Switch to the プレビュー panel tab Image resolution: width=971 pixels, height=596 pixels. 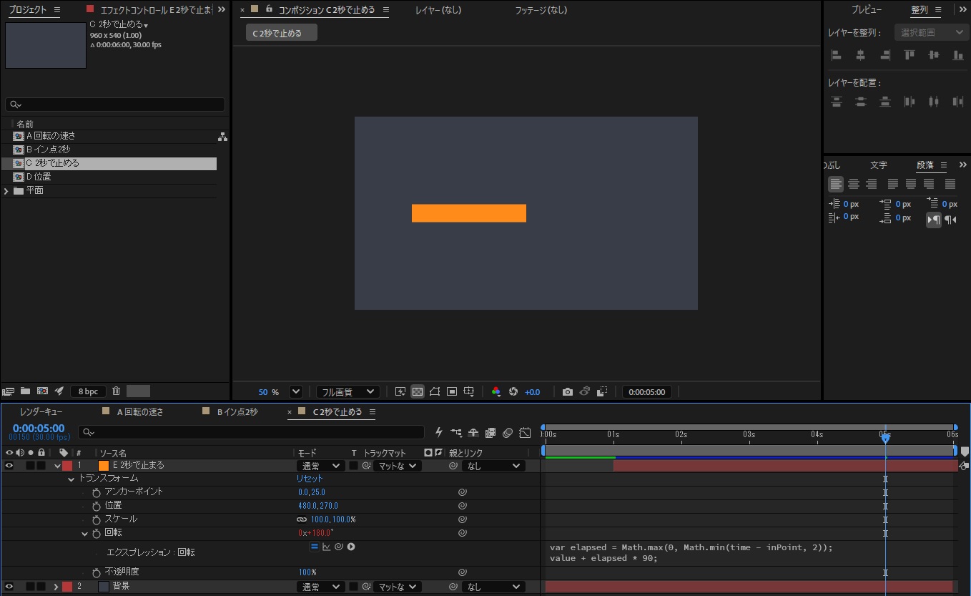pyautogui.click(x=867, y=10)
